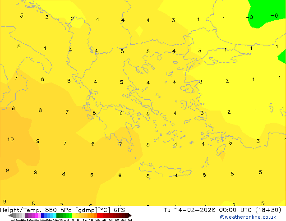Click the 'GFS' model label
Screen dimensions: 286x221
pos(119,210)
